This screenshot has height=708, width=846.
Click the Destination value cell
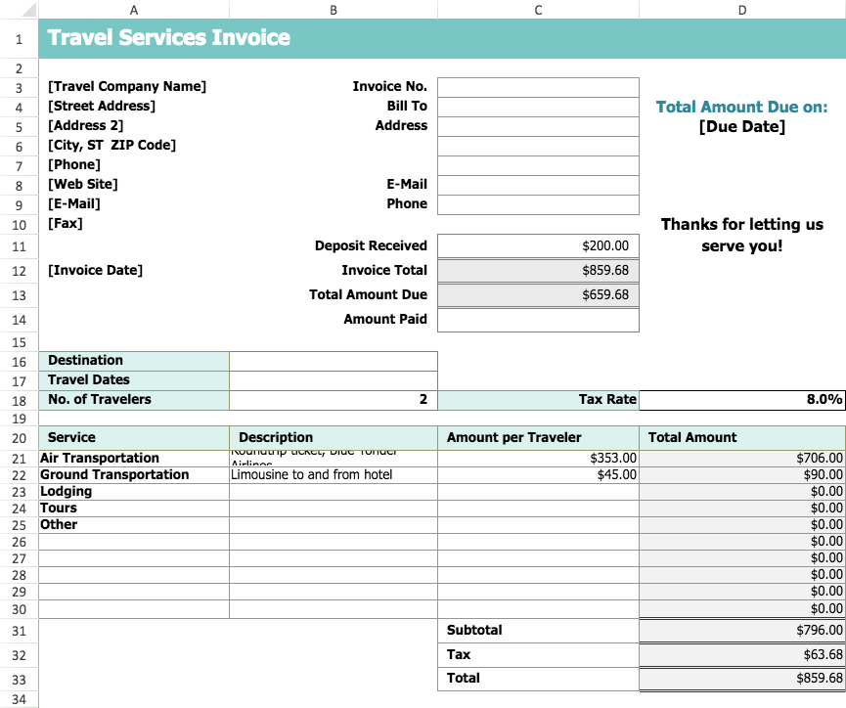pos(334,361)
